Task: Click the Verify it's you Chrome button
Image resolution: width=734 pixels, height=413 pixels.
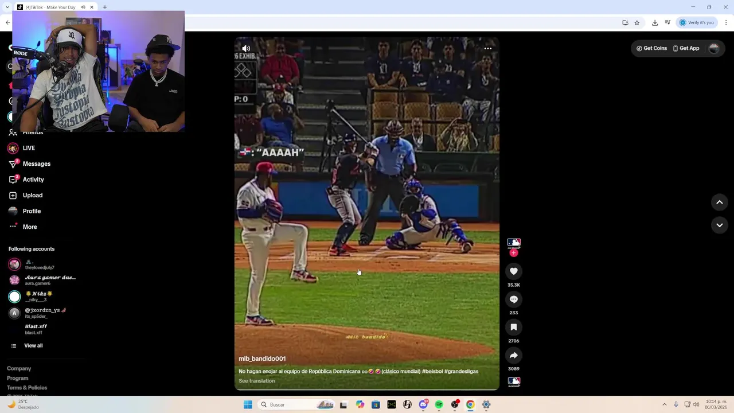Action: [x=697, y=23]
